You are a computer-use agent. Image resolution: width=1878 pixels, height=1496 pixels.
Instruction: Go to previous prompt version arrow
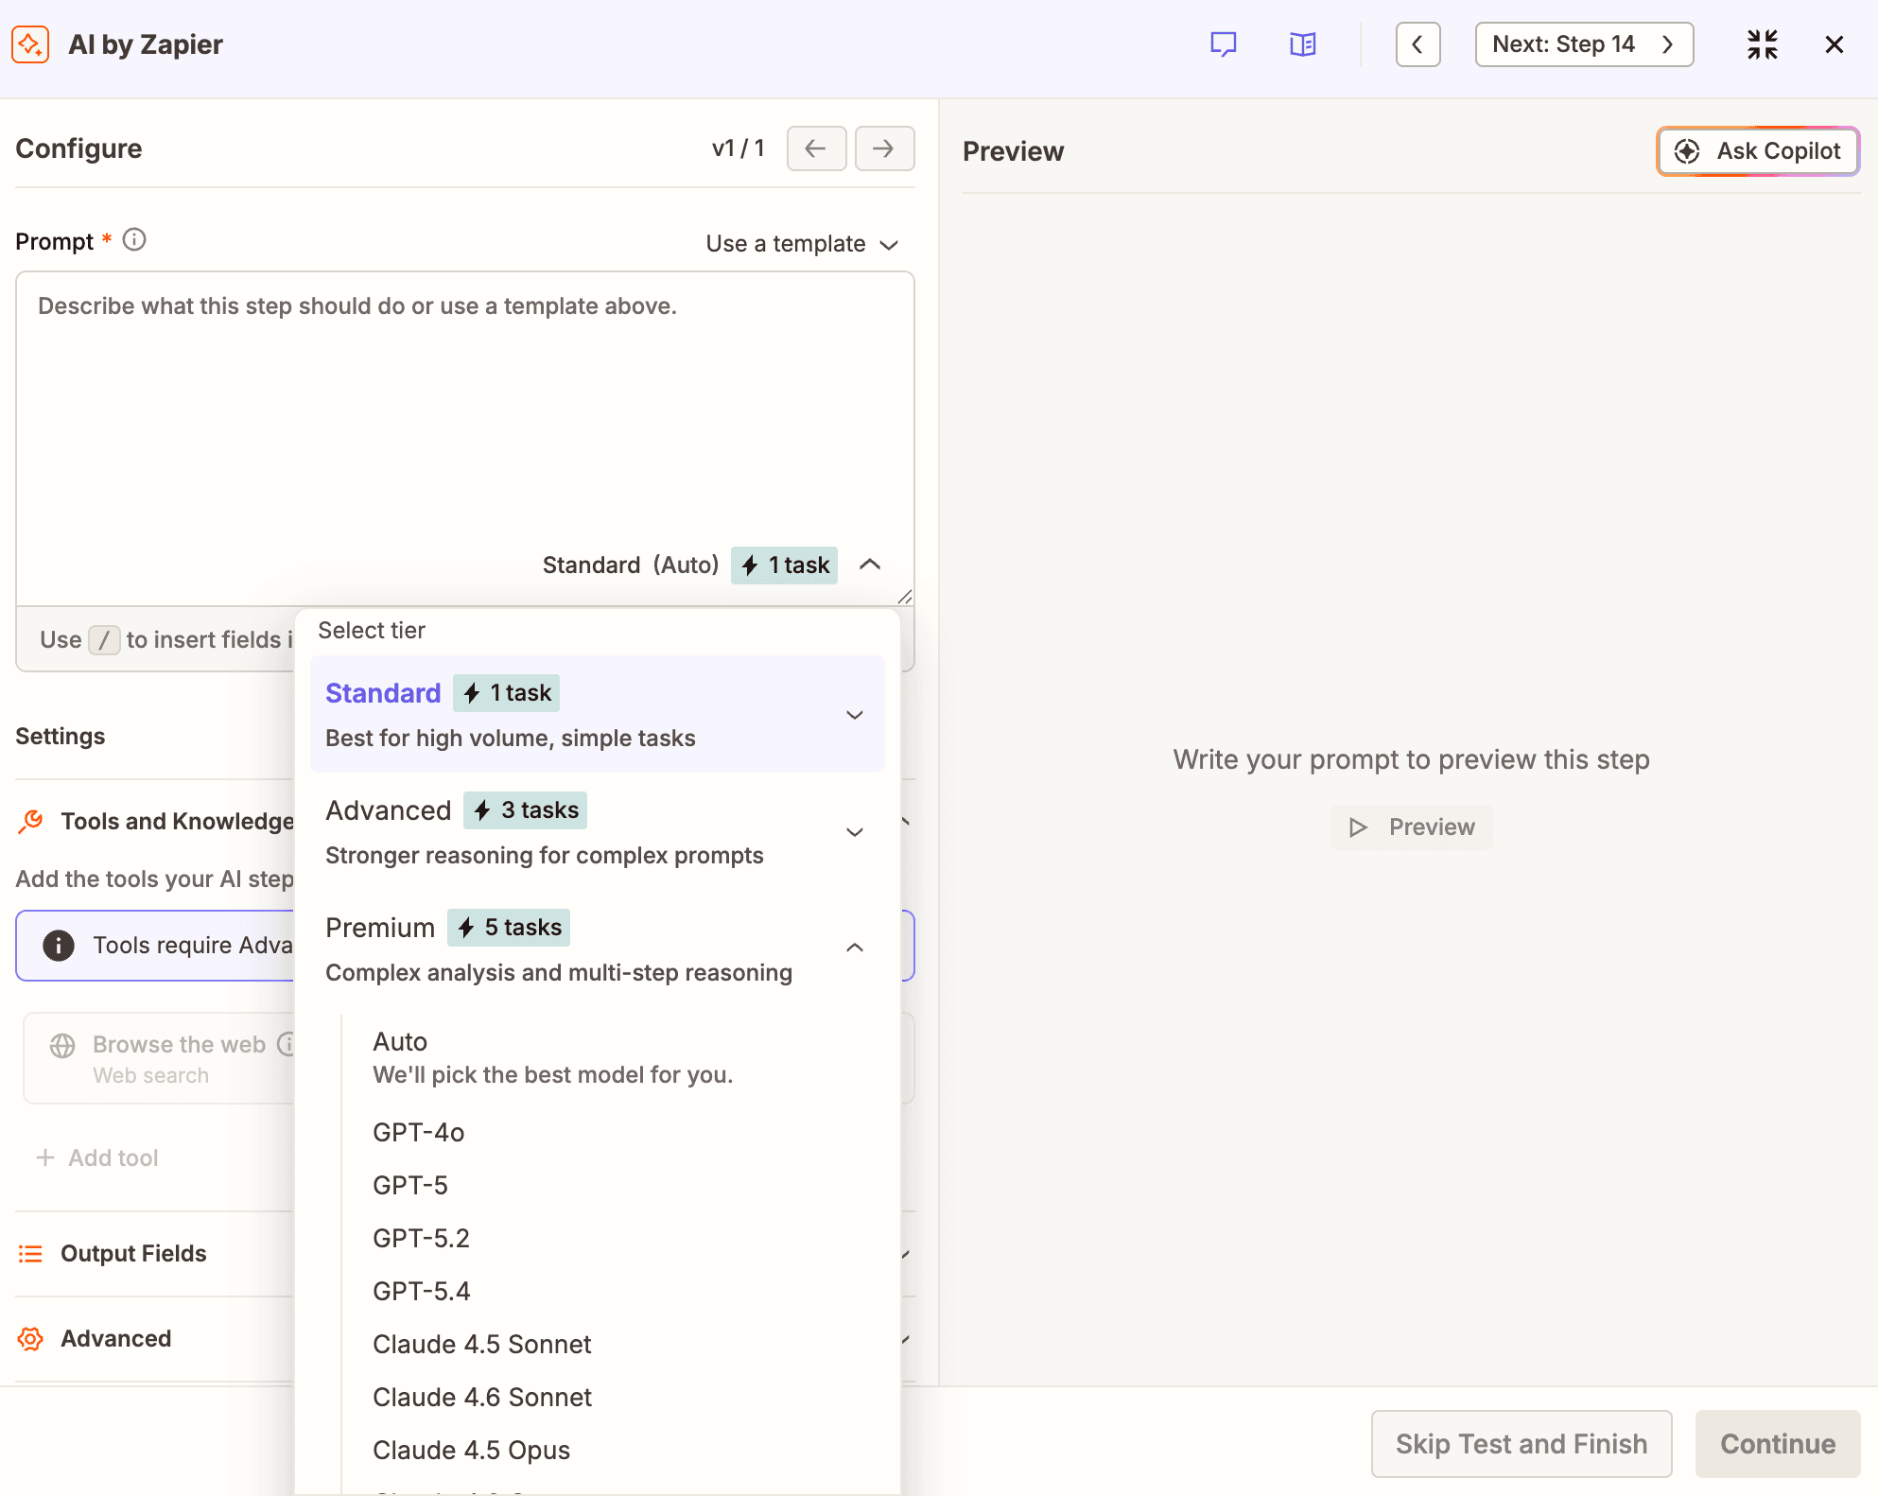[816, 148]
